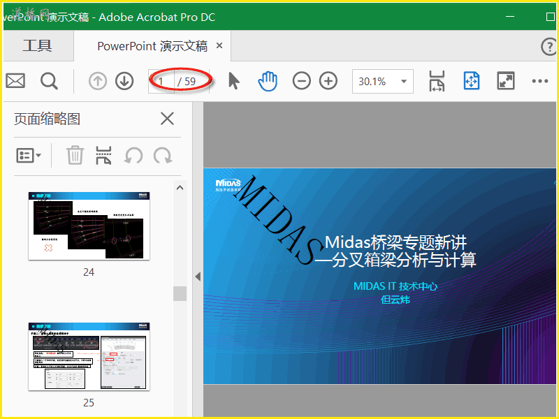559x419 pixels.
Task: Open the 工具 tab
Action: [38, 46]
